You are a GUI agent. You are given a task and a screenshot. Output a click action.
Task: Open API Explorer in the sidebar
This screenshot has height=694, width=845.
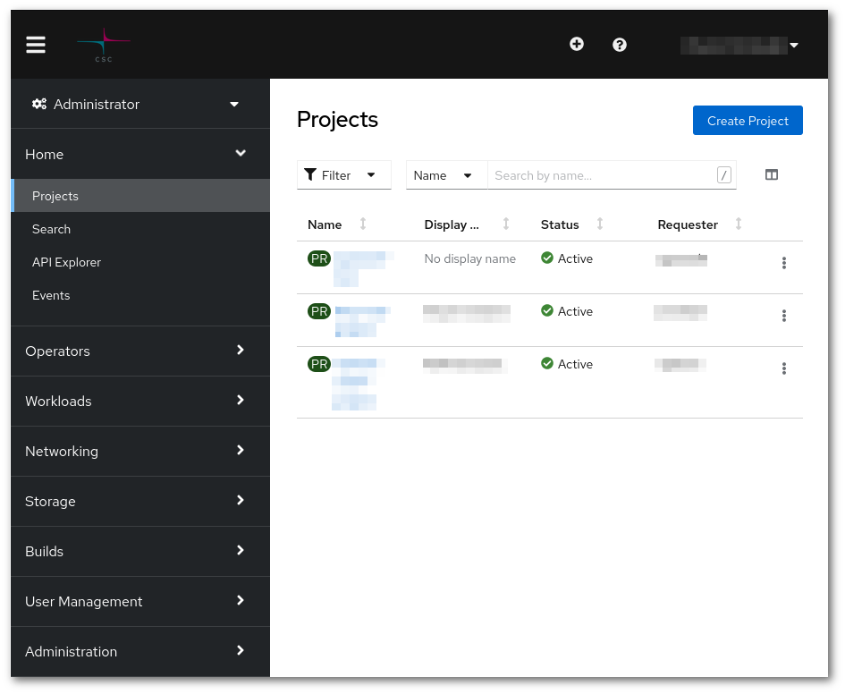[x=140, y=262]
